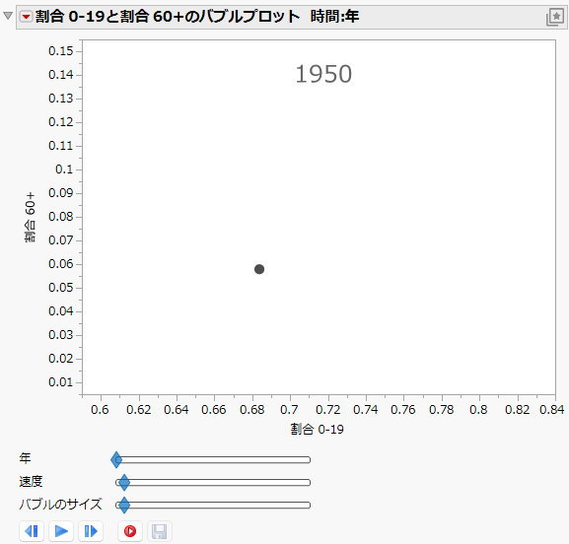
Task: Step forward one year with next button
Action: pyautogui.click(x=91, y=531)
